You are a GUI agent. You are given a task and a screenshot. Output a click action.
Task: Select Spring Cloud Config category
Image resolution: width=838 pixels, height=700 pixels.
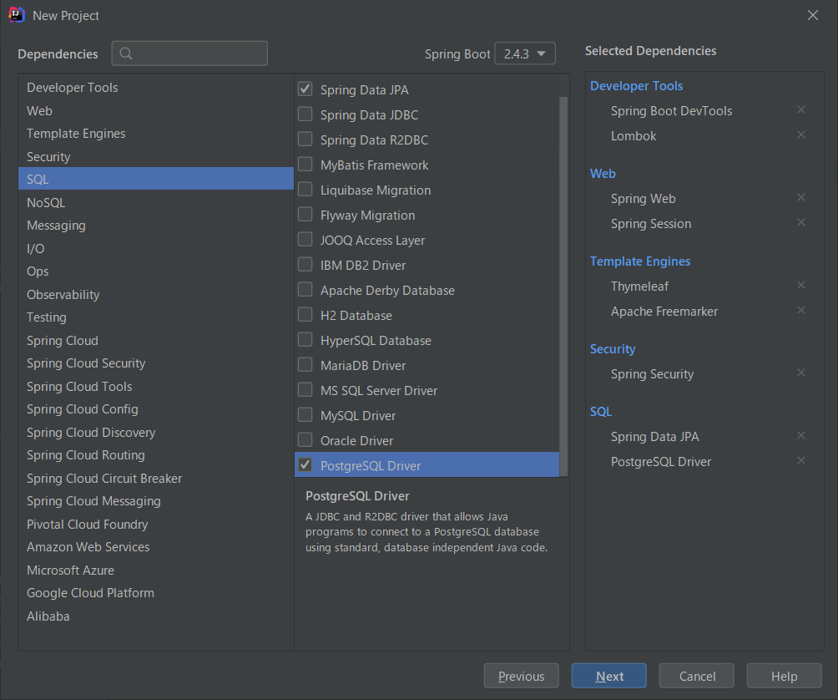pyautogui.click(x=156, y=409)
